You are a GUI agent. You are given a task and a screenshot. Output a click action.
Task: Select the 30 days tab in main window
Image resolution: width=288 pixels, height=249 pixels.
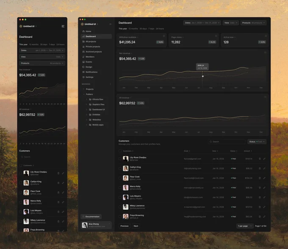[143, 29]
